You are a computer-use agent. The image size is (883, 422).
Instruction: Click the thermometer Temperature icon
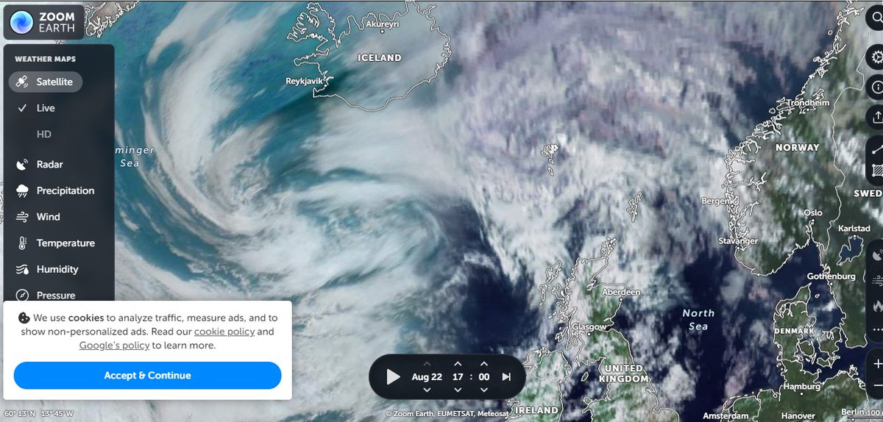point(22,243)
